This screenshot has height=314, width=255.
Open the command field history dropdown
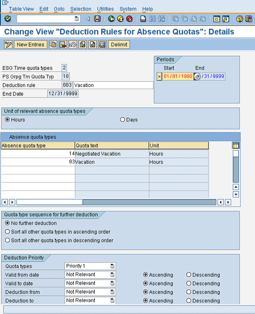76,19
